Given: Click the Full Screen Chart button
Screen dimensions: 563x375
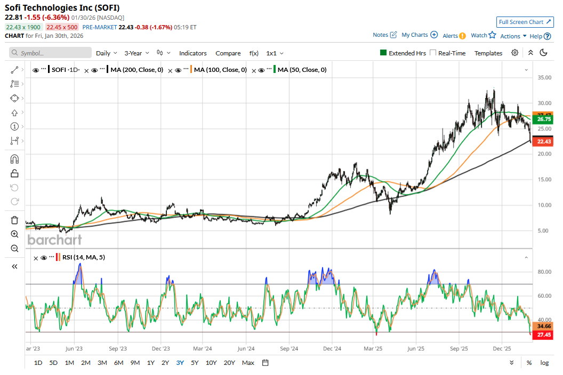Looking at the screenshot, I should [524, 22].
